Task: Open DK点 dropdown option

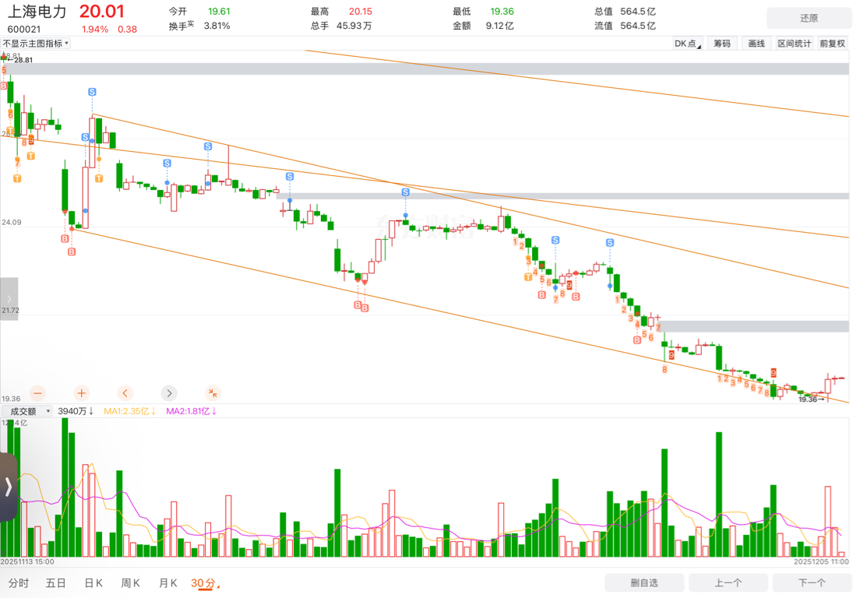Action: pyautogui.click(x=688, y=44)
